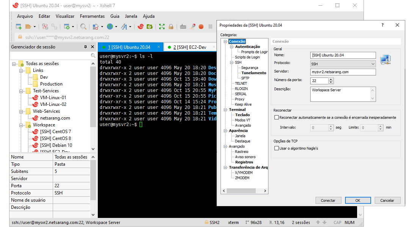Click the OK button
This screenshot has height=227, width=417.
tap(358, 201)
